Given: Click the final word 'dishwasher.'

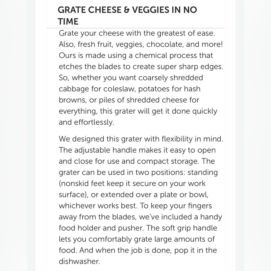Looking at the screenshot, I should click(x=79, y=262).
